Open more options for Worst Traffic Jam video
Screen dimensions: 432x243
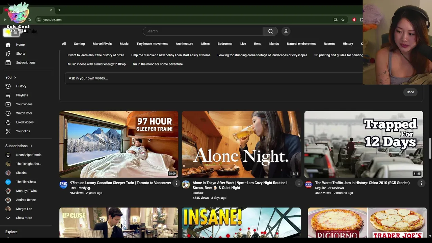[421, 183]
